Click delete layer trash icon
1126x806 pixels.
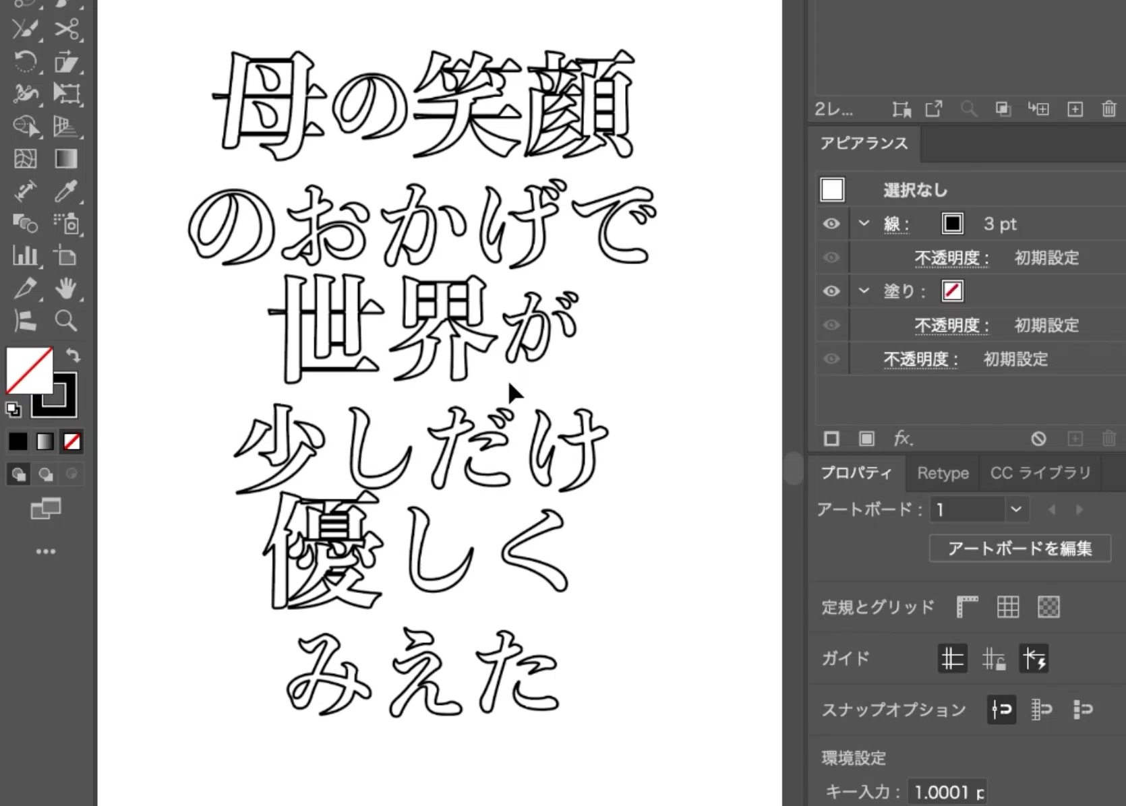(1109, 109)
